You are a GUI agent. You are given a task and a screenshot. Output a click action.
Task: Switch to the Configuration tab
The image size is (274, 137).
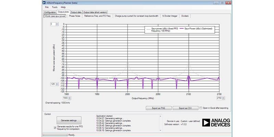tap(50, 12)
